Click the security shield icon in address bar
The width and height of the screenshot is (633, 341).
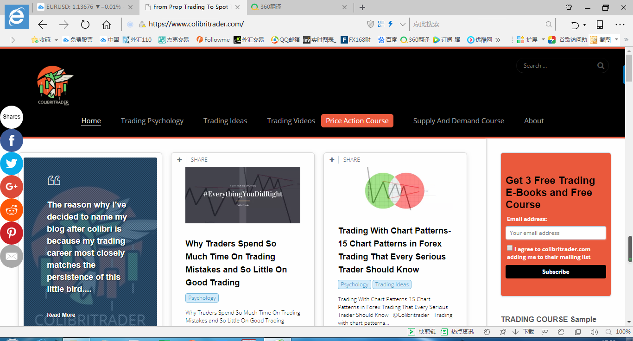point(371,24)
